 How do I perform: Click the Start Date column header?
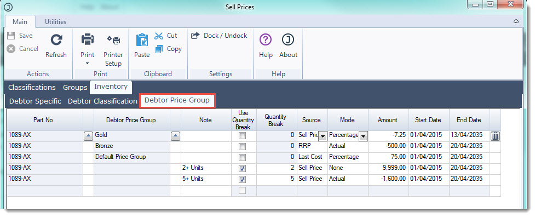click(429, 120)
